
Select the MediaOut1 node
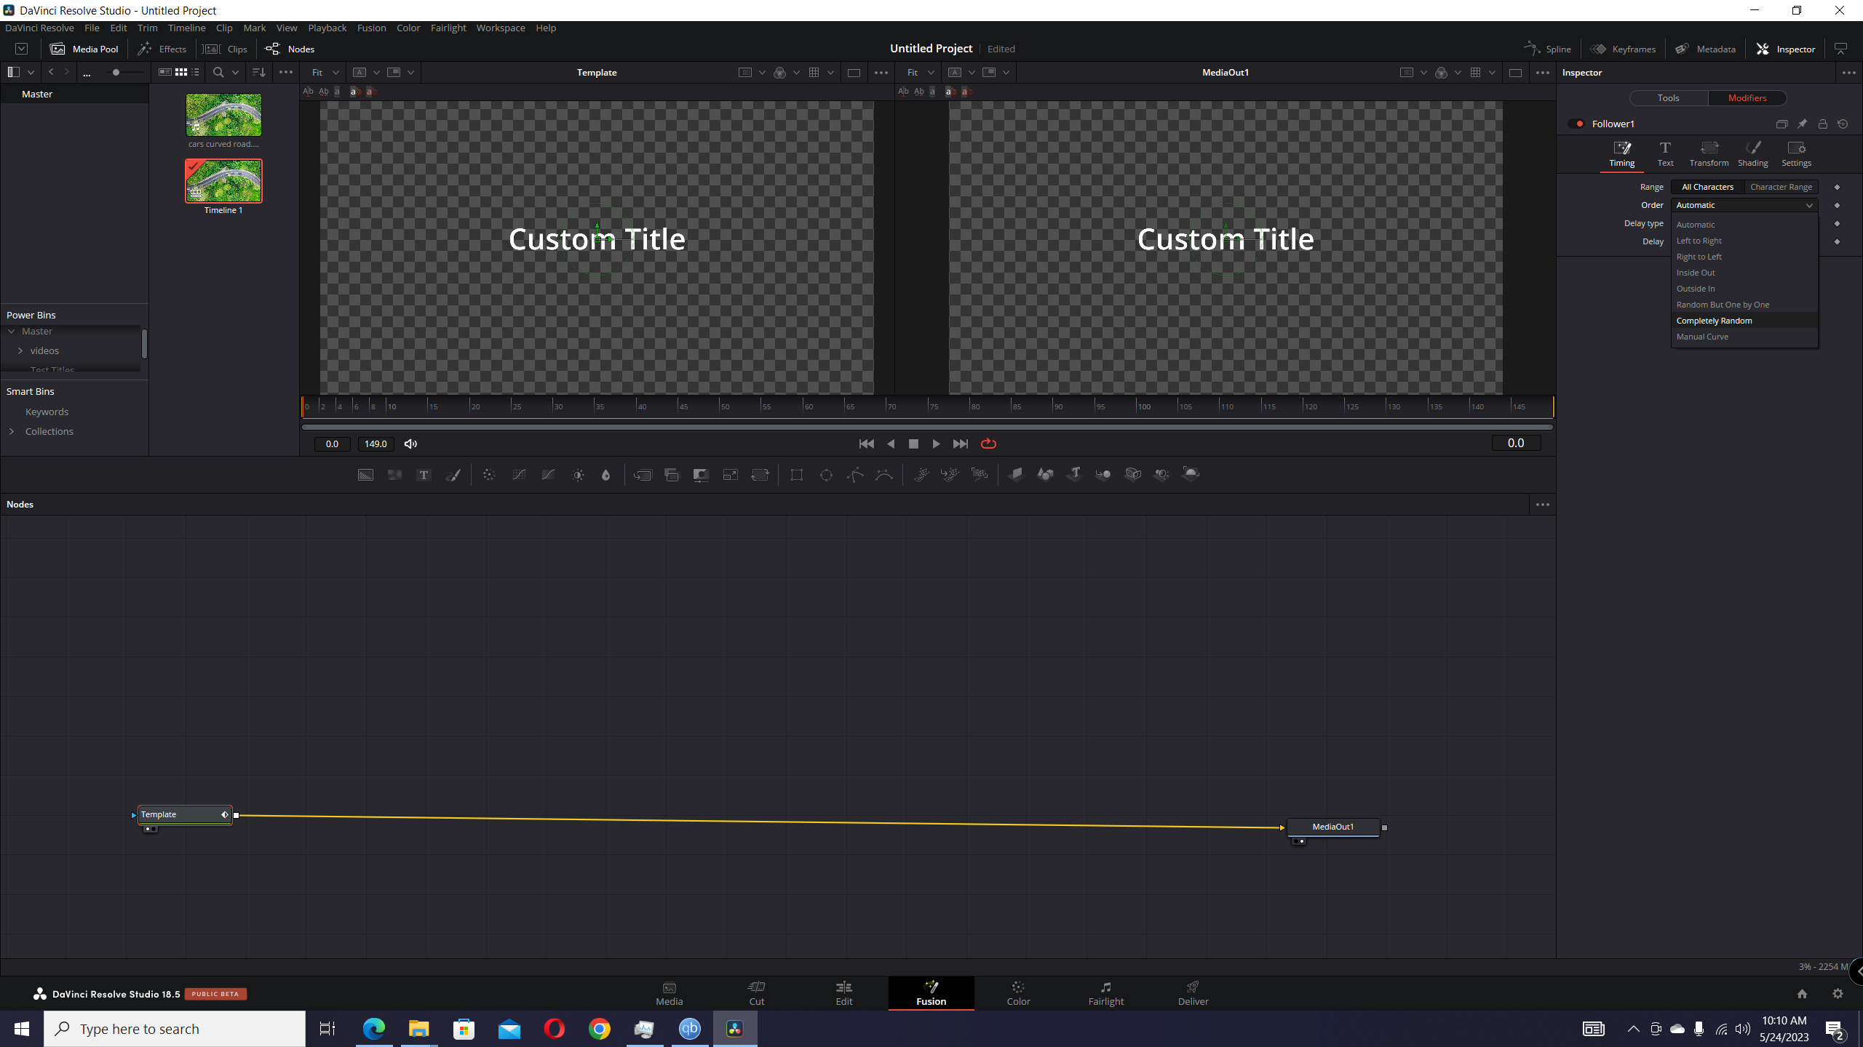click(1333, 827)
